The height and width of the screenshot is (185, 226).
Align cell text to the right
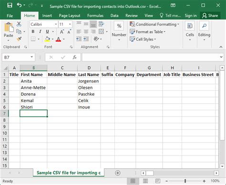[93, 31]
